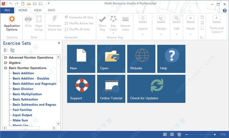
Task: Click first page view icon in status bar
Action: [x=165, y=134]
